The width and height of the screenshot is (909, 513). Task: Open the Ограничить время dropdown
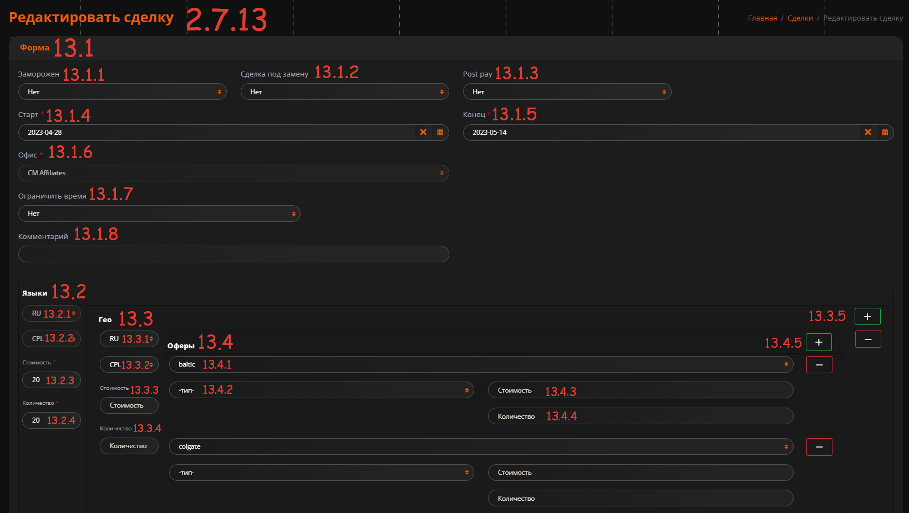click(159, 214)
